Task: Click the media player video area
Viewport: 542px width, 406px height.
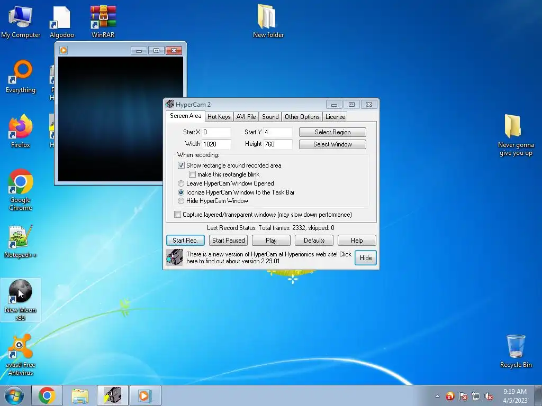Action: click(121, 119)
